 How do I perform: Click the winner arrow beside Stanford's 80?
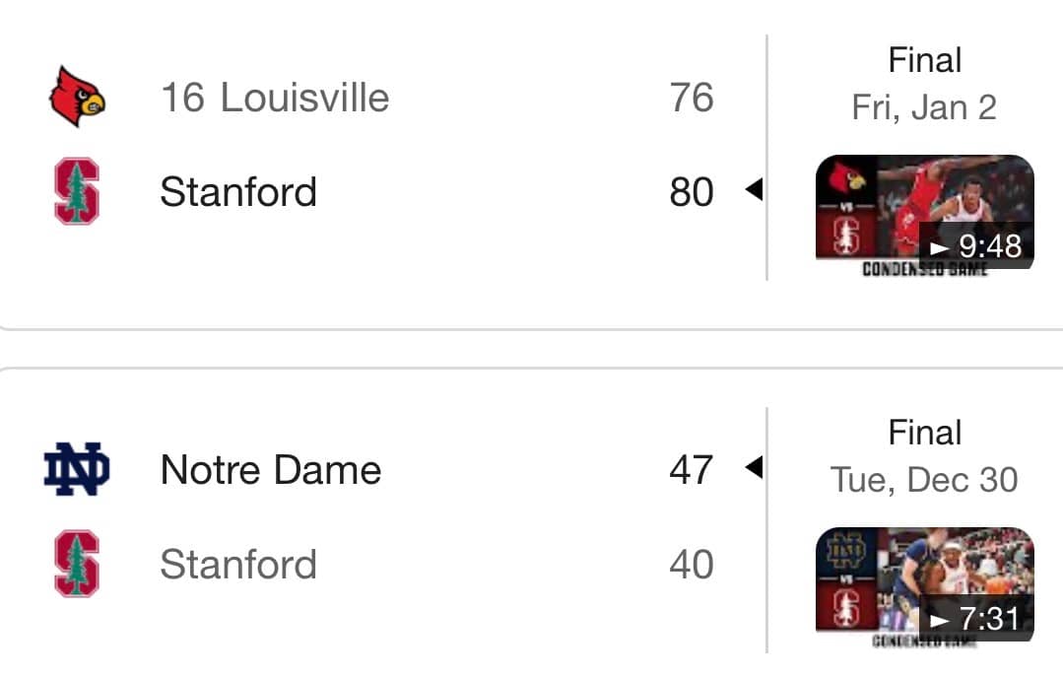pos(754,190)
